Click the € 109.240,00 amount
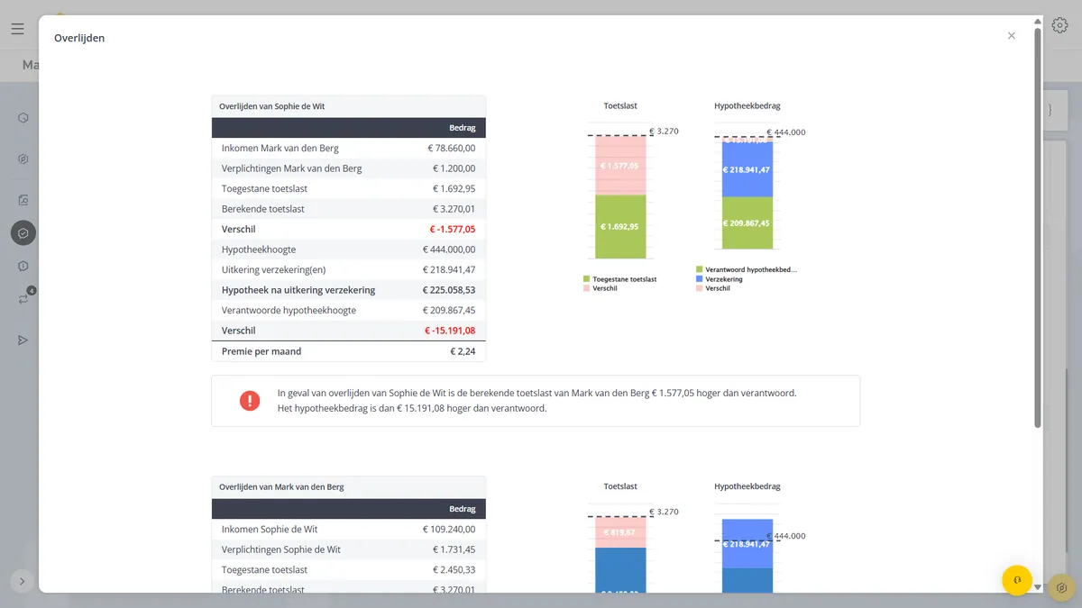 (x=449, y=529)
